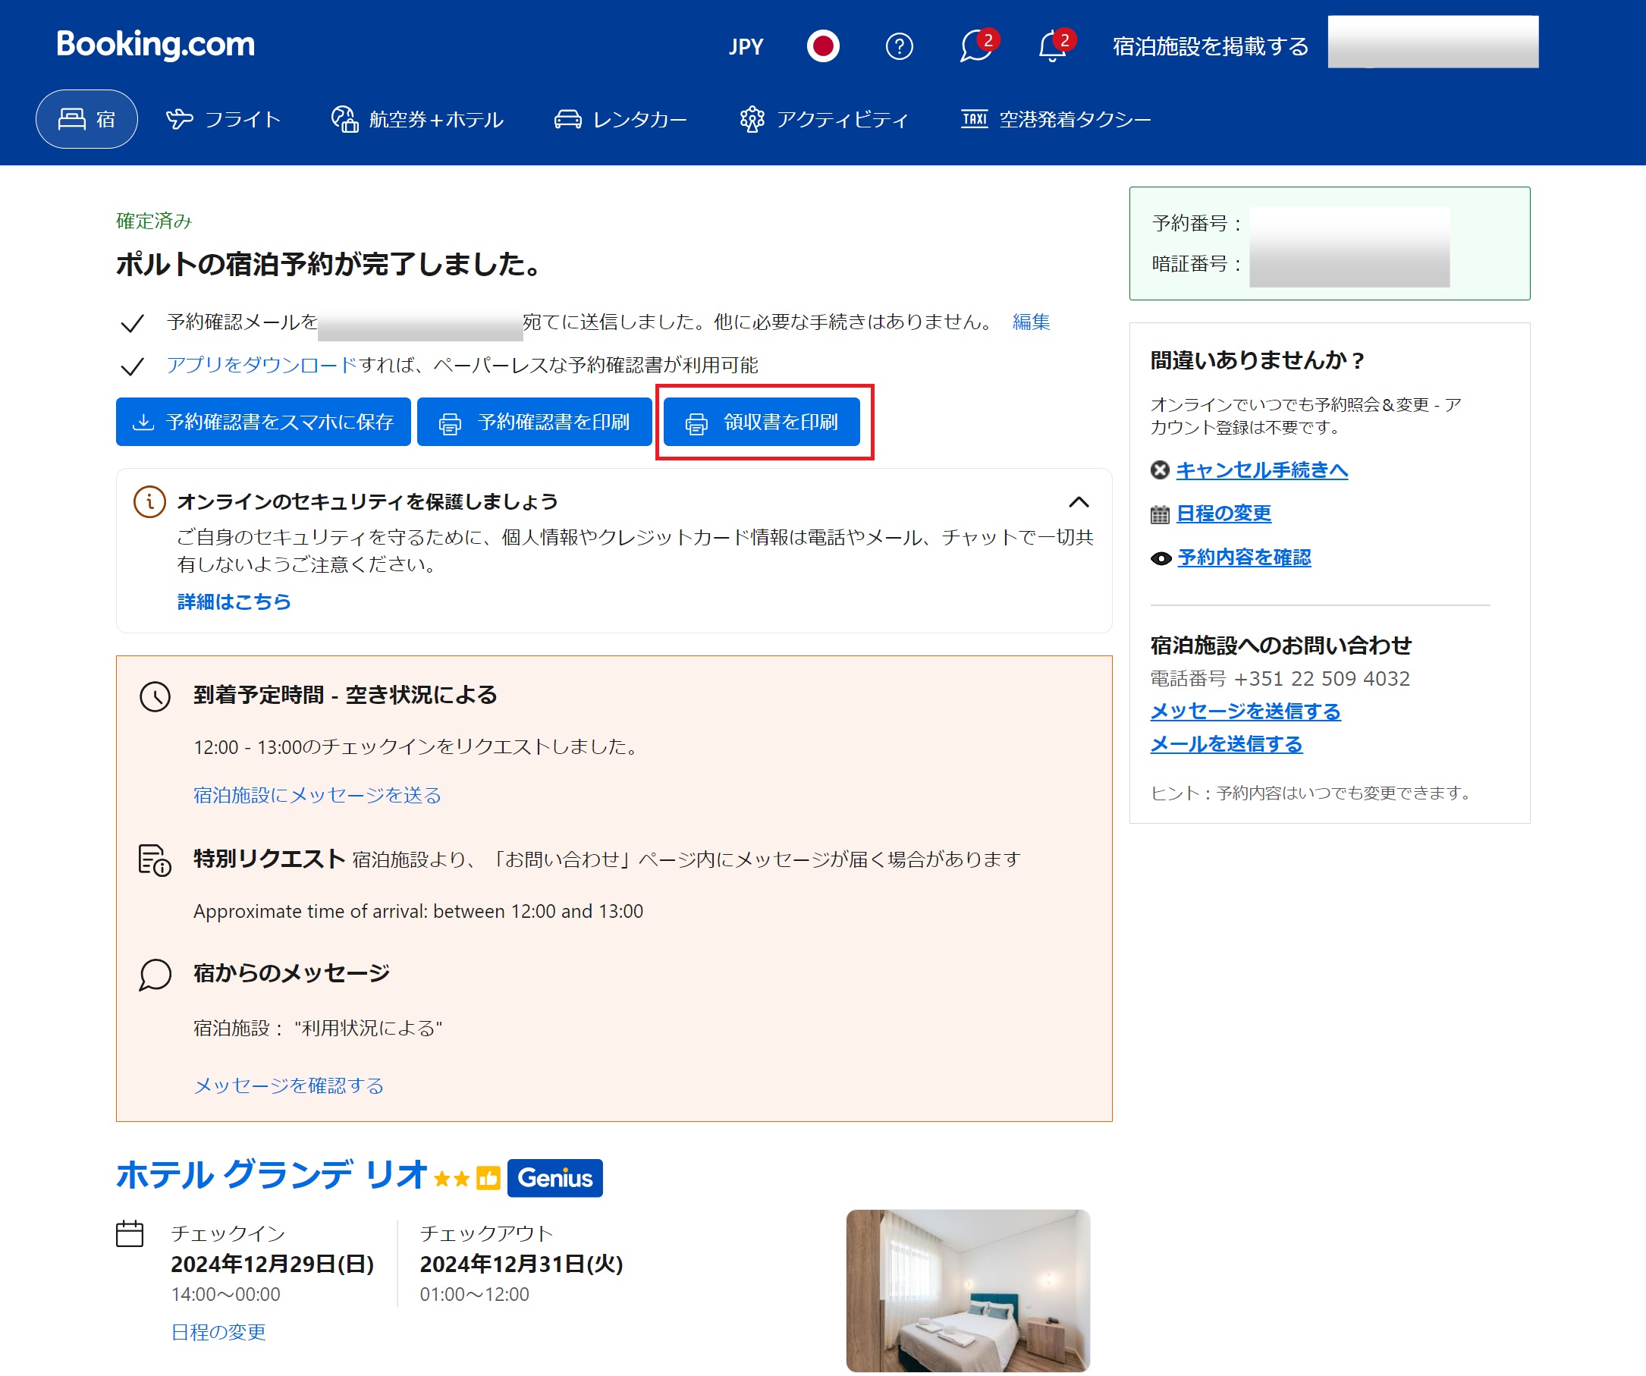Click the thumbs-up preferred partner icon
The image size is (1646, 1376).
pos(488,1177)
